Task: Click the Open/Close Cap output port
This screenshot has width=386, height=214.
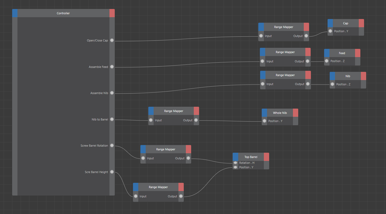Action: coord(112,40)
